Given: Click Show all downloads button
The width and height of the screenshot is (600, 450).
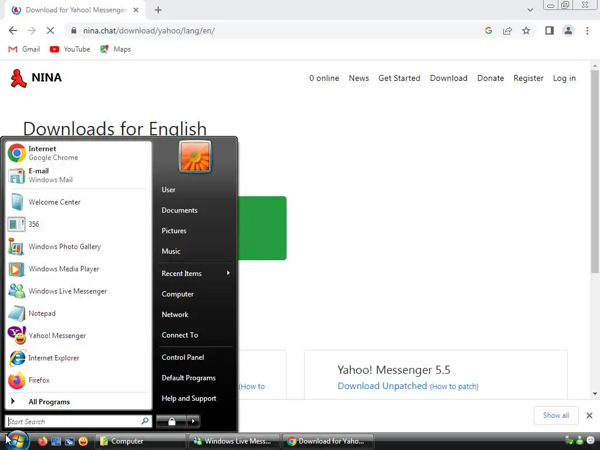Looking at the screenshot, I should point(555,415).
